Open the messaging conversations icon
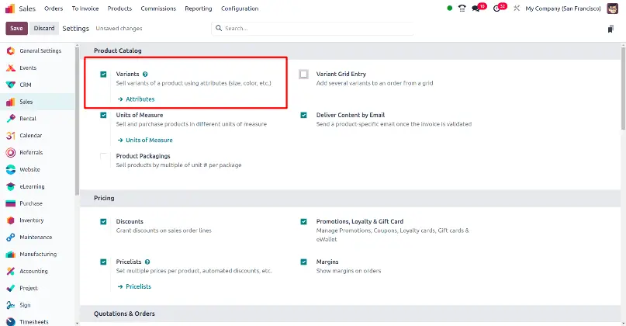 tap(476, 9)
